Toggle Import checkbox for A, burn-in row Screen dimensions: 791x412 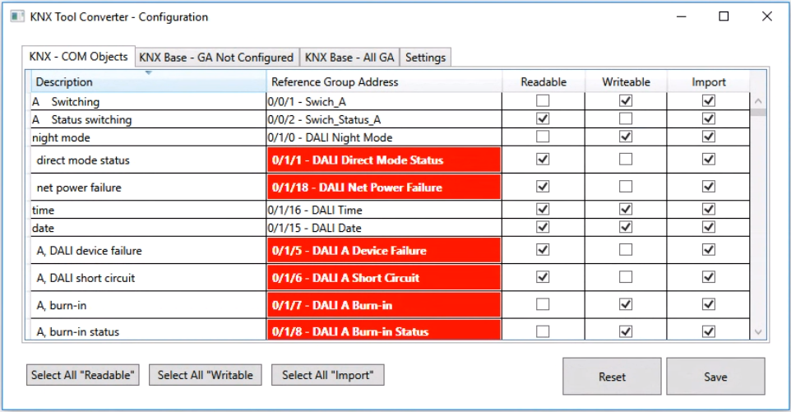[708, 305]
